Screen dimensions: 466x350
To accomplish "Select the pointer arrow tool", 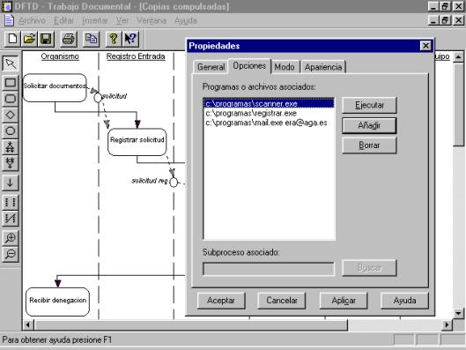I will [x=11, y=63].
